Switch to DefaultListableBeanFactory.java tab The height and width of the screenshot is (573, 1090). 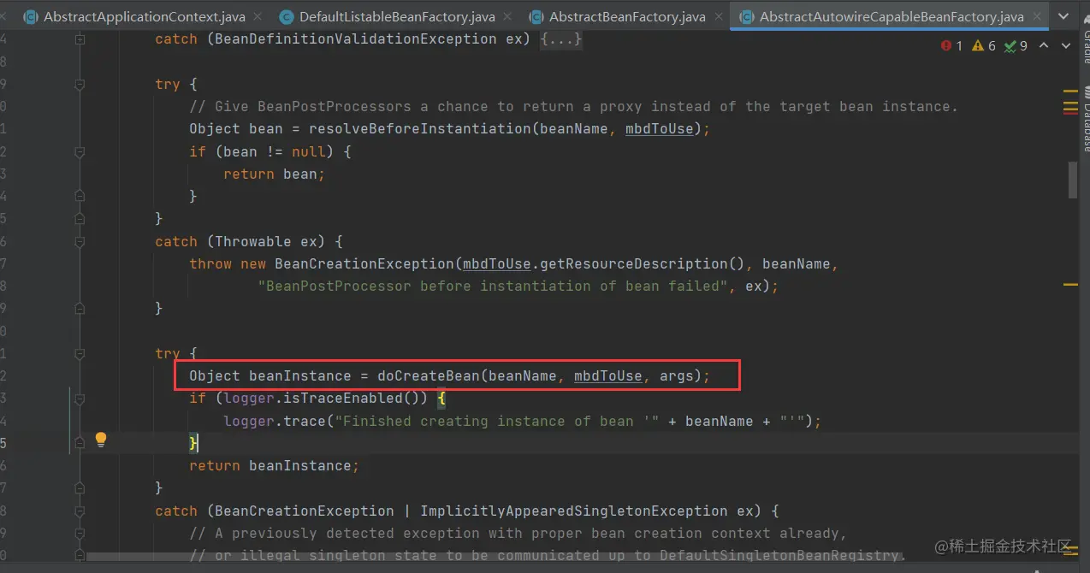pos(397,16)
